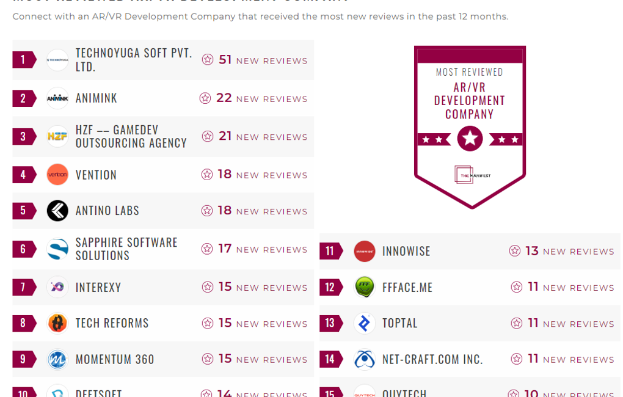The height and width of the screenshot is (397, 623).
Task: Click the orange Vention logo
Action: tap(57, 175)
